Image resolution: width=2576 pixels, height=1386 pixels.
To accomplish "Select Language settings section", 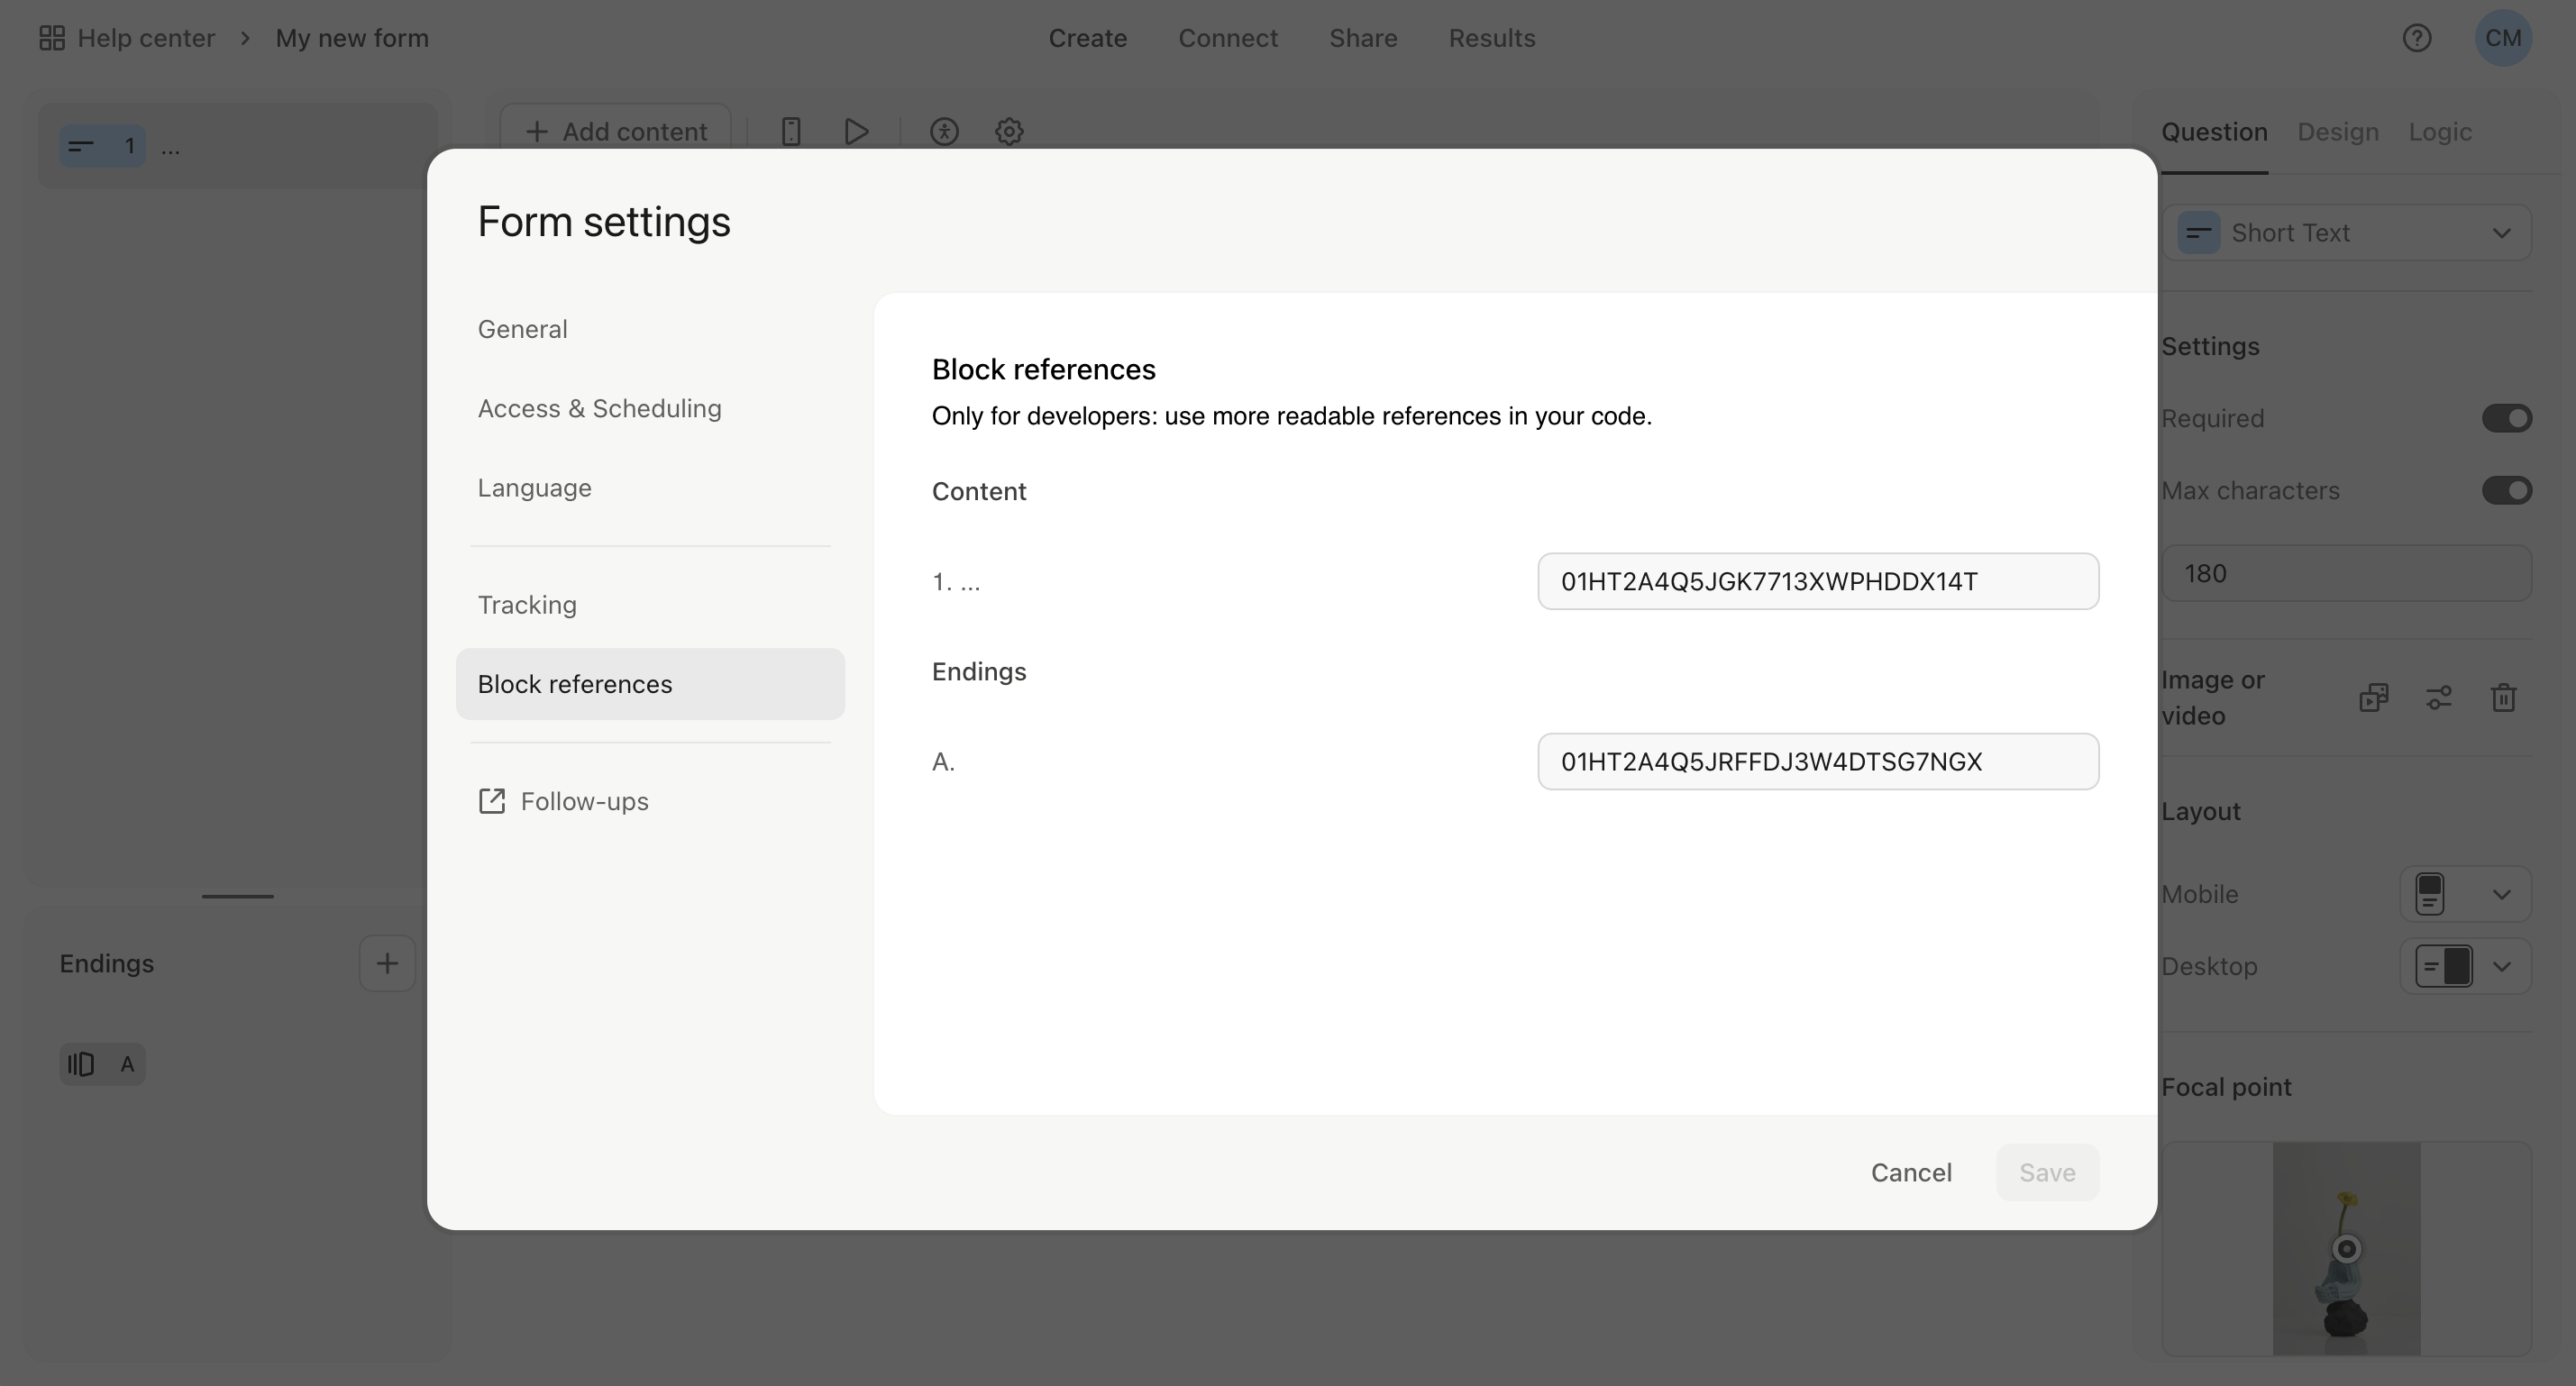I will pyautogui.click(x=534, y=488).
